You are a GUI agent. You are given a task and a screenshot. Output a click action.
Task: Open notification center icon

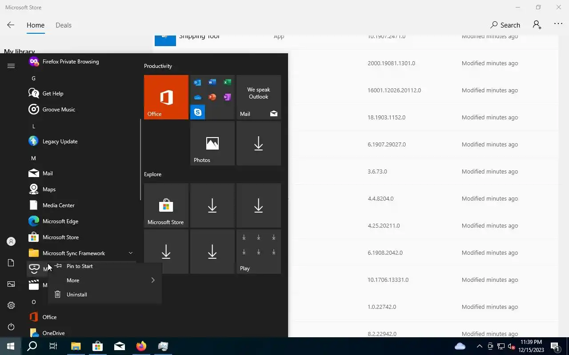pyautogui.click(x=555, y=347)
